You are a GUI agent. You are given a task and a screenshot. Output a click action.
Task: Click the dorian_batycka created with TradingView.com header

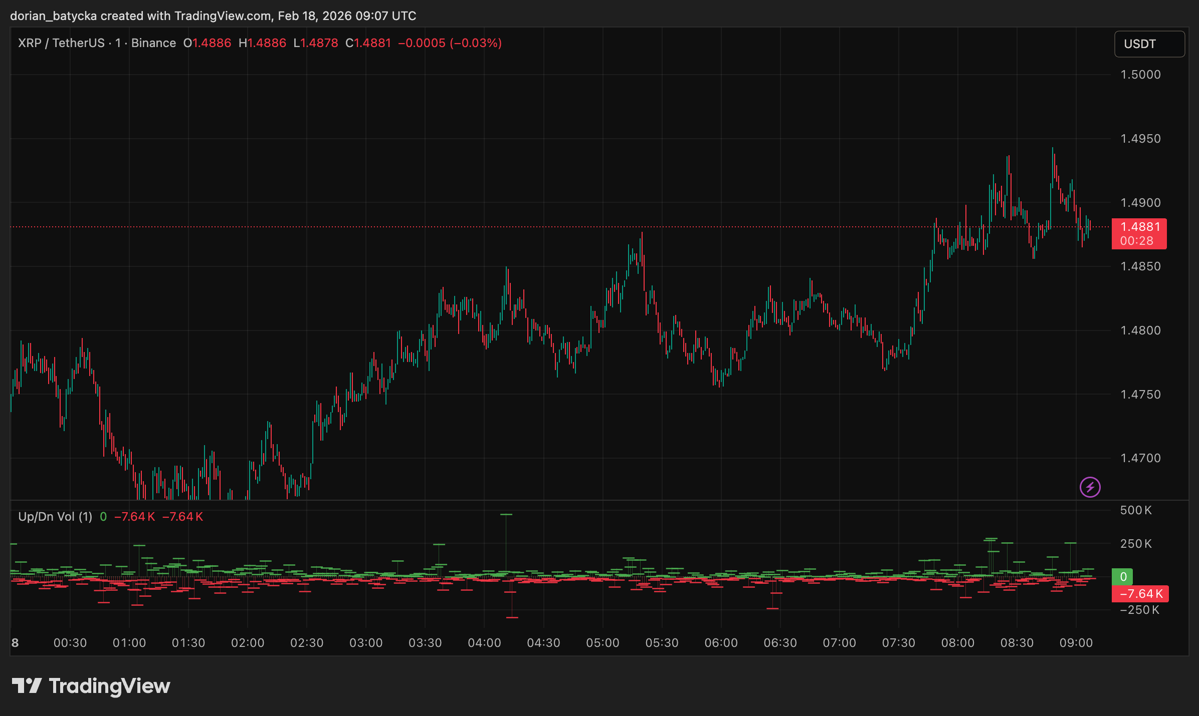(x=213, y=16)
